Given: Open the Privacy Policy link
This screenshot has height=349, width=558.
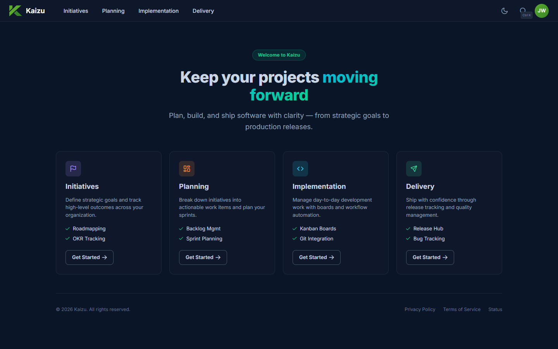Looking at the screenshot, I should pyautogui.click(x=420, y=309).
